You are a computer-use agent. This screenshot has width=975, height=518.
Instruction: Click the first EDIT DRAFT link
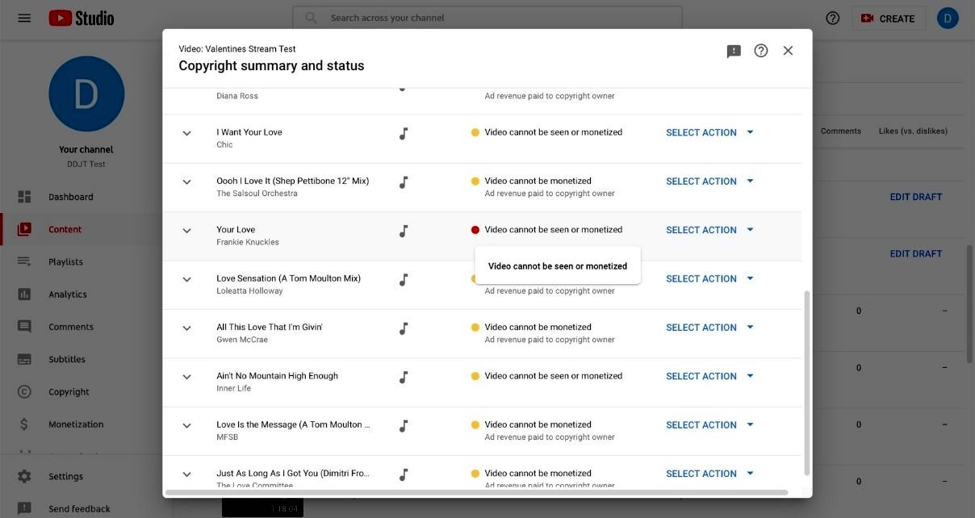pos(915,197)
